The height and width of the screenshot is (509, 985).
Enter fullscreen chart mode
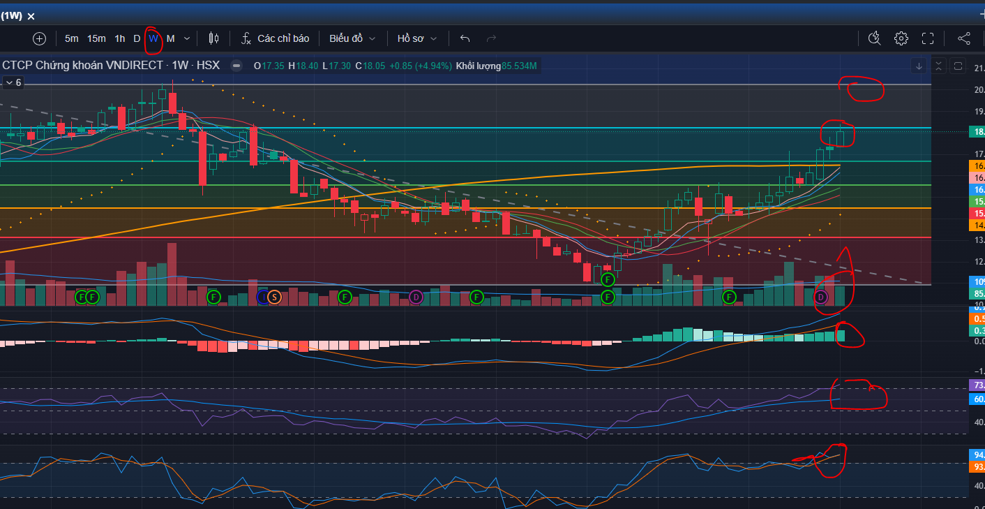coord(928,38)
